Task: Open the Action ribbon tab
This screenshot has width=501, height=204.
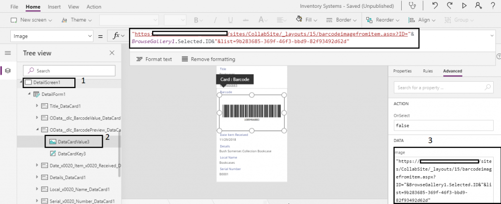Action: pos(94,6)
